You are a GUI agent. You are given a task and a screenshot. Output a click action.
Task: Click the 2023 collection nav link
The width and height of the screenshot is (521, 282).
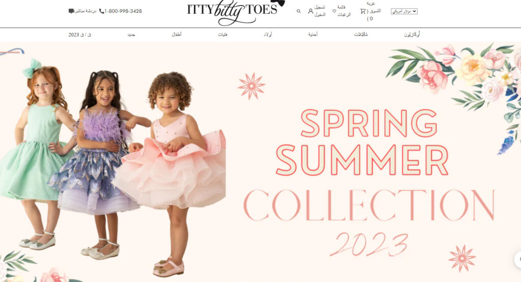pos(80,35)
